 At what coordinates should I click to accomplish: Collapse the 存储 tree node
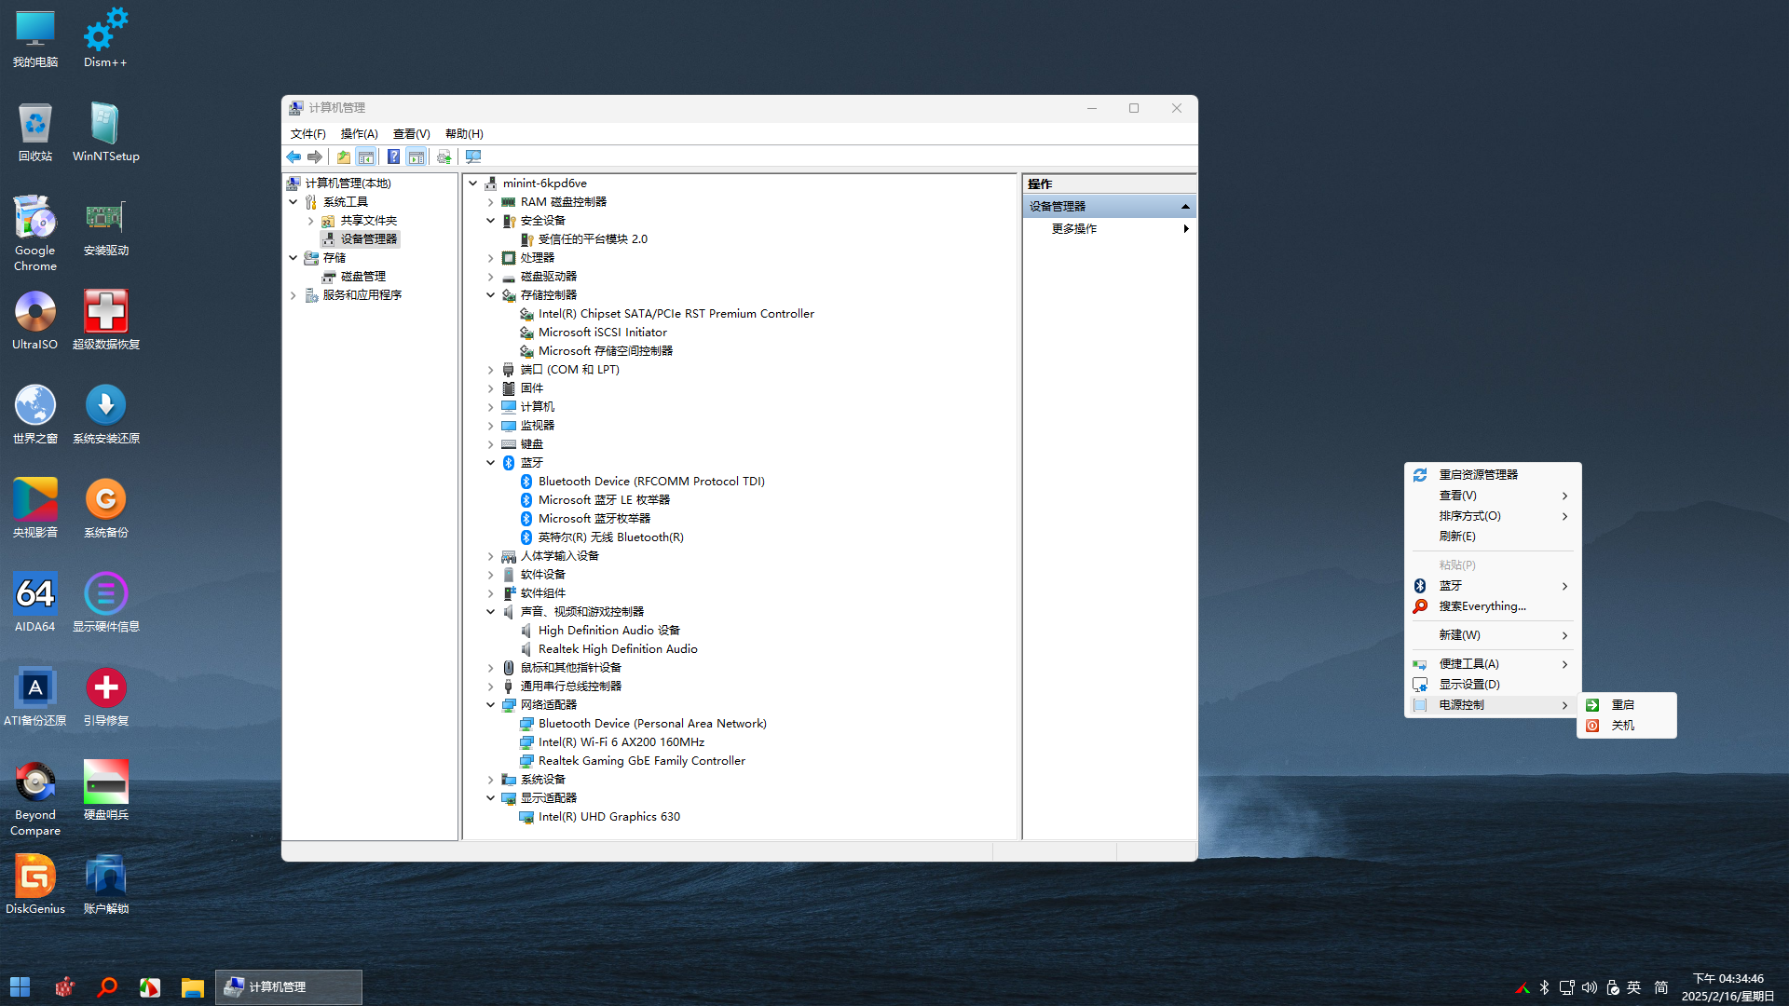pyautogui.click(x=294, y=258)
